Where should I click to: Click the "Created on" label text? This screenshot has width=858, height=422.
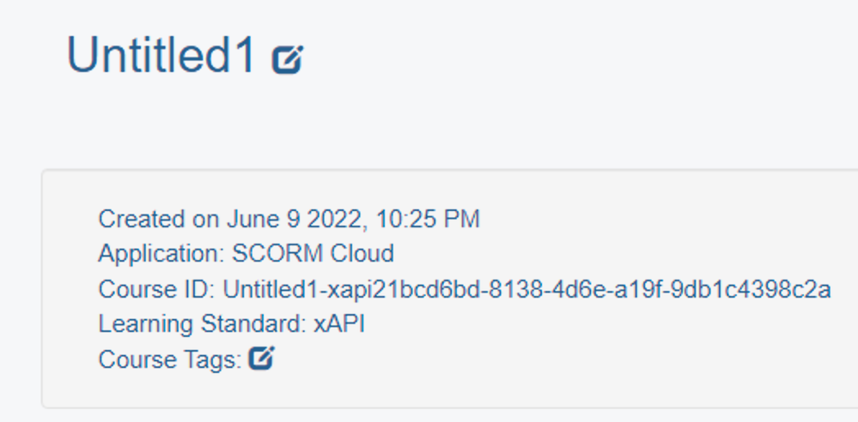coord(159,220)
